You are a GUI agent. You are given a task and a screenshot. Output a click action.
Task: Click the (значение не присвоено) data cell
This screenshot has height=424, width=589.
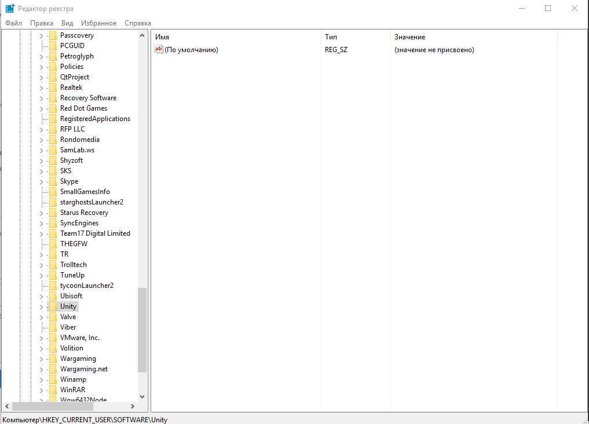[x=434, y=50]
